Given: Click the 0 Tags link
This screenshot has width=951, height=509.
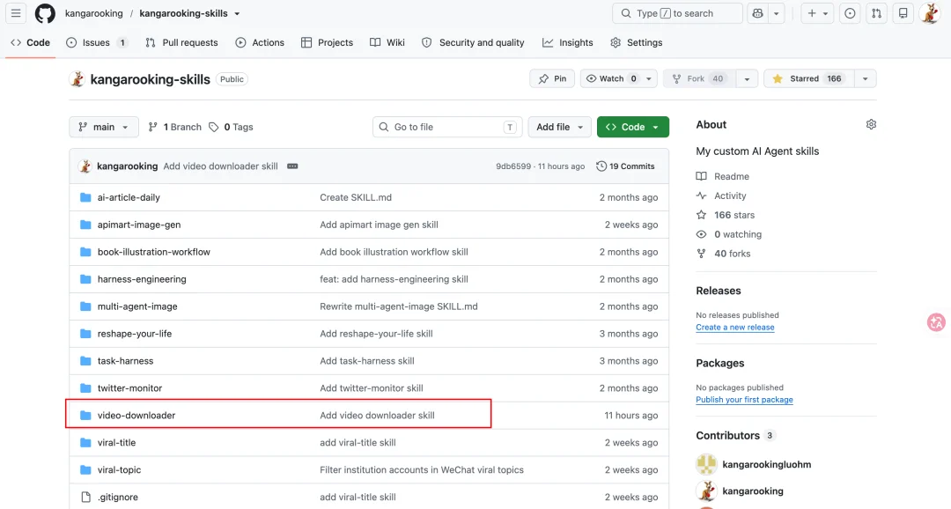Looking at the screenshot, I should 231,127.
